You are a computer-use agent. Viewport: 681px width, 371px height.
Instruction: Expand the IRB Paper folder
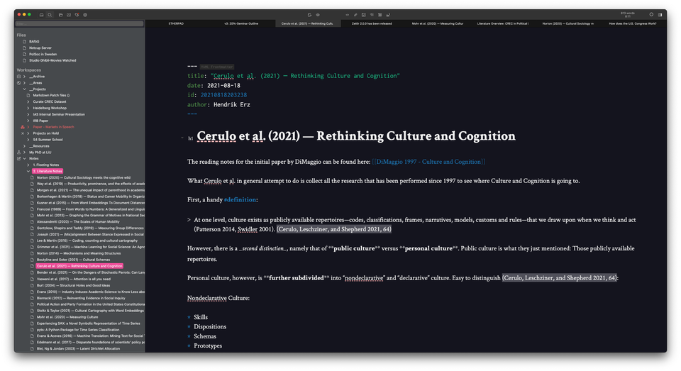28,121
